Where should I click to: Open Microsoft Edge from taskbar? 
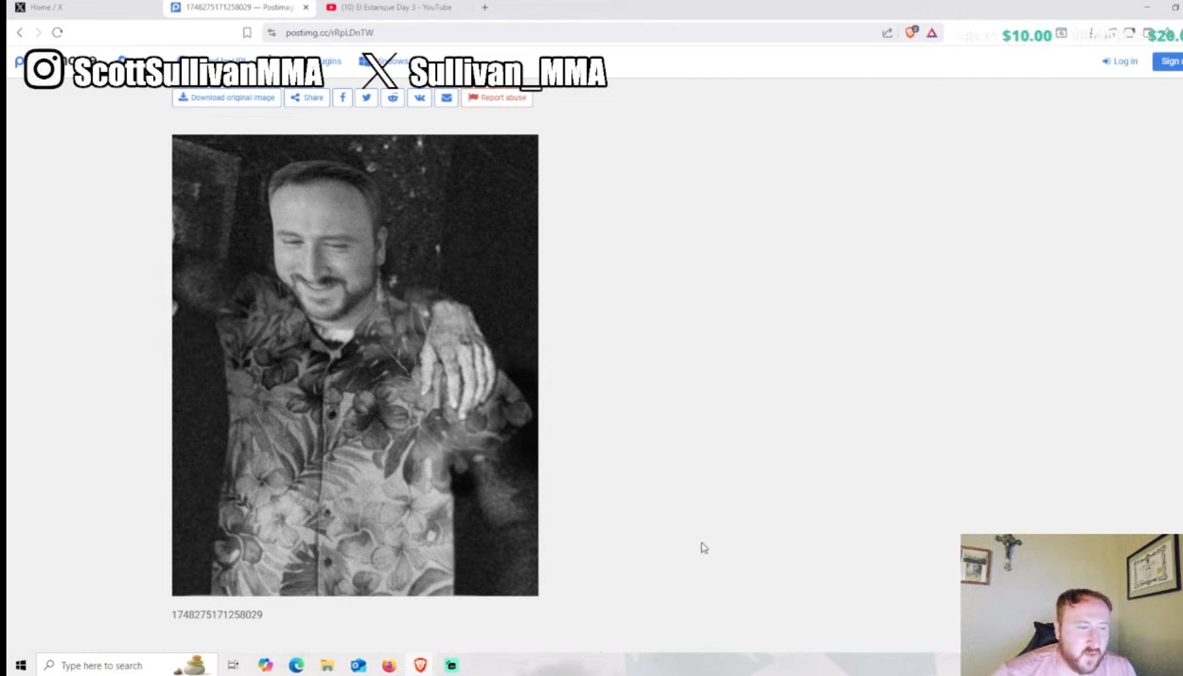(x=296, y=665)
